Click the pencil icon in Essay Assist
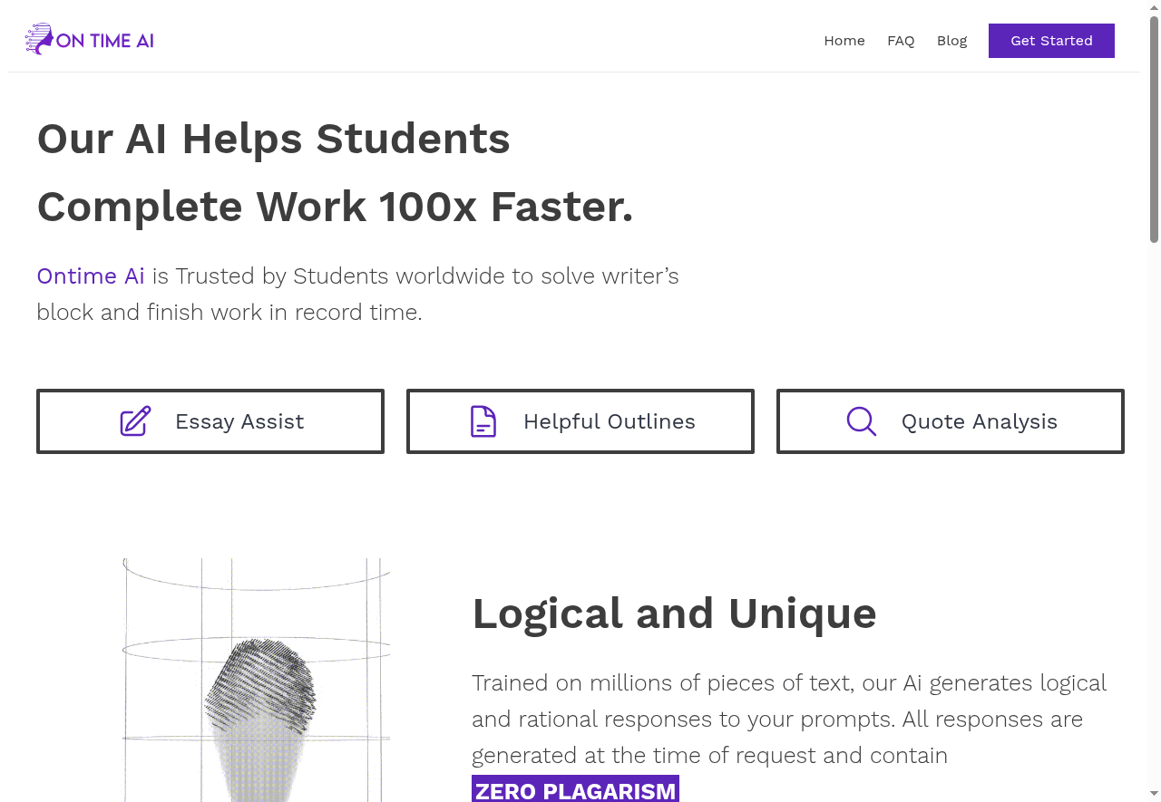This screenshot has height=802, width=1161. [135, 421]
